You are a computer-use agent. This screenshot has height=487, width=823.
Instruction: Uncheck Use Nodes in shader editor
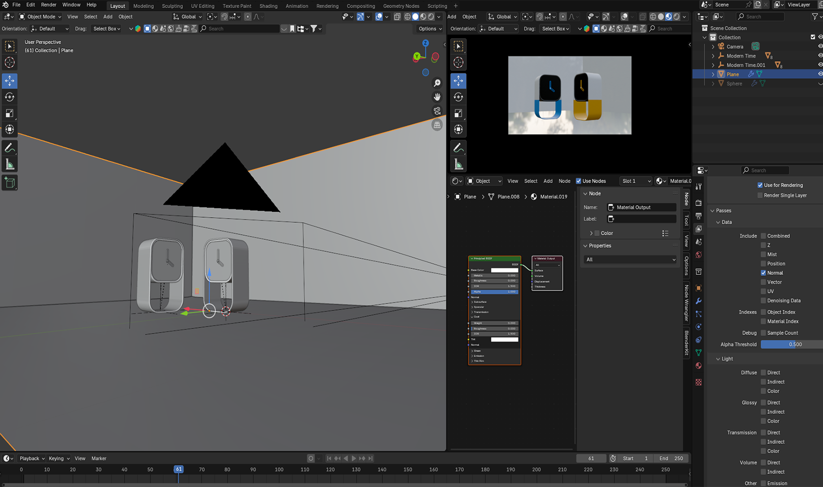click(578, 181)
